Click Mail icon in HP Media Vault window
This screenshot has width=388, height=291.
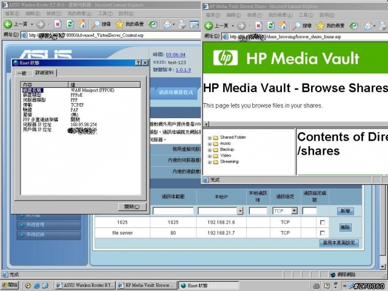(368, 25)
